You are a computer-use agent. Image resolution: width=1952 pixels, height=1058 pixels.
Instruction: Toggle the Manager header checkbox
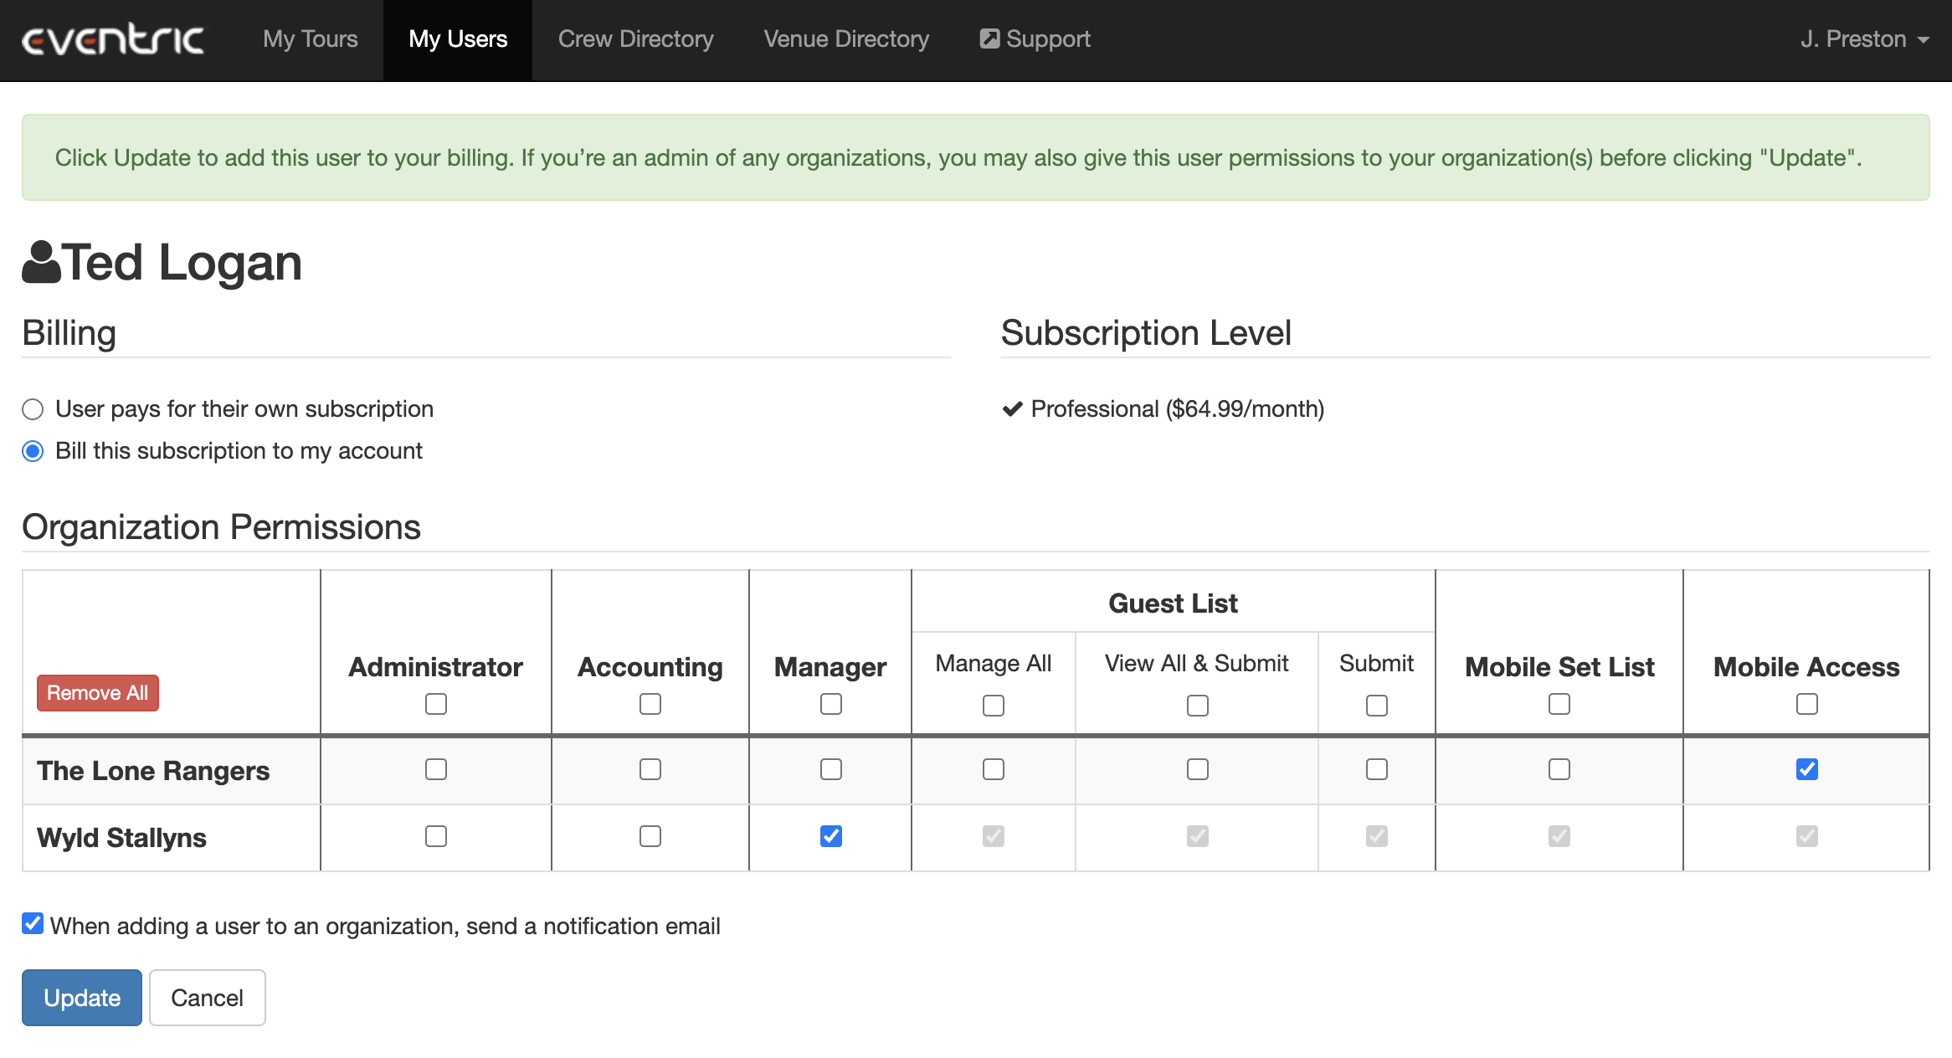coord(831,704)
